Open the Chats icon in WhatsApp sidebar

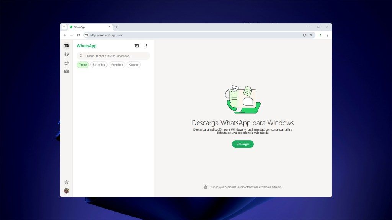(x=67, y=46)
